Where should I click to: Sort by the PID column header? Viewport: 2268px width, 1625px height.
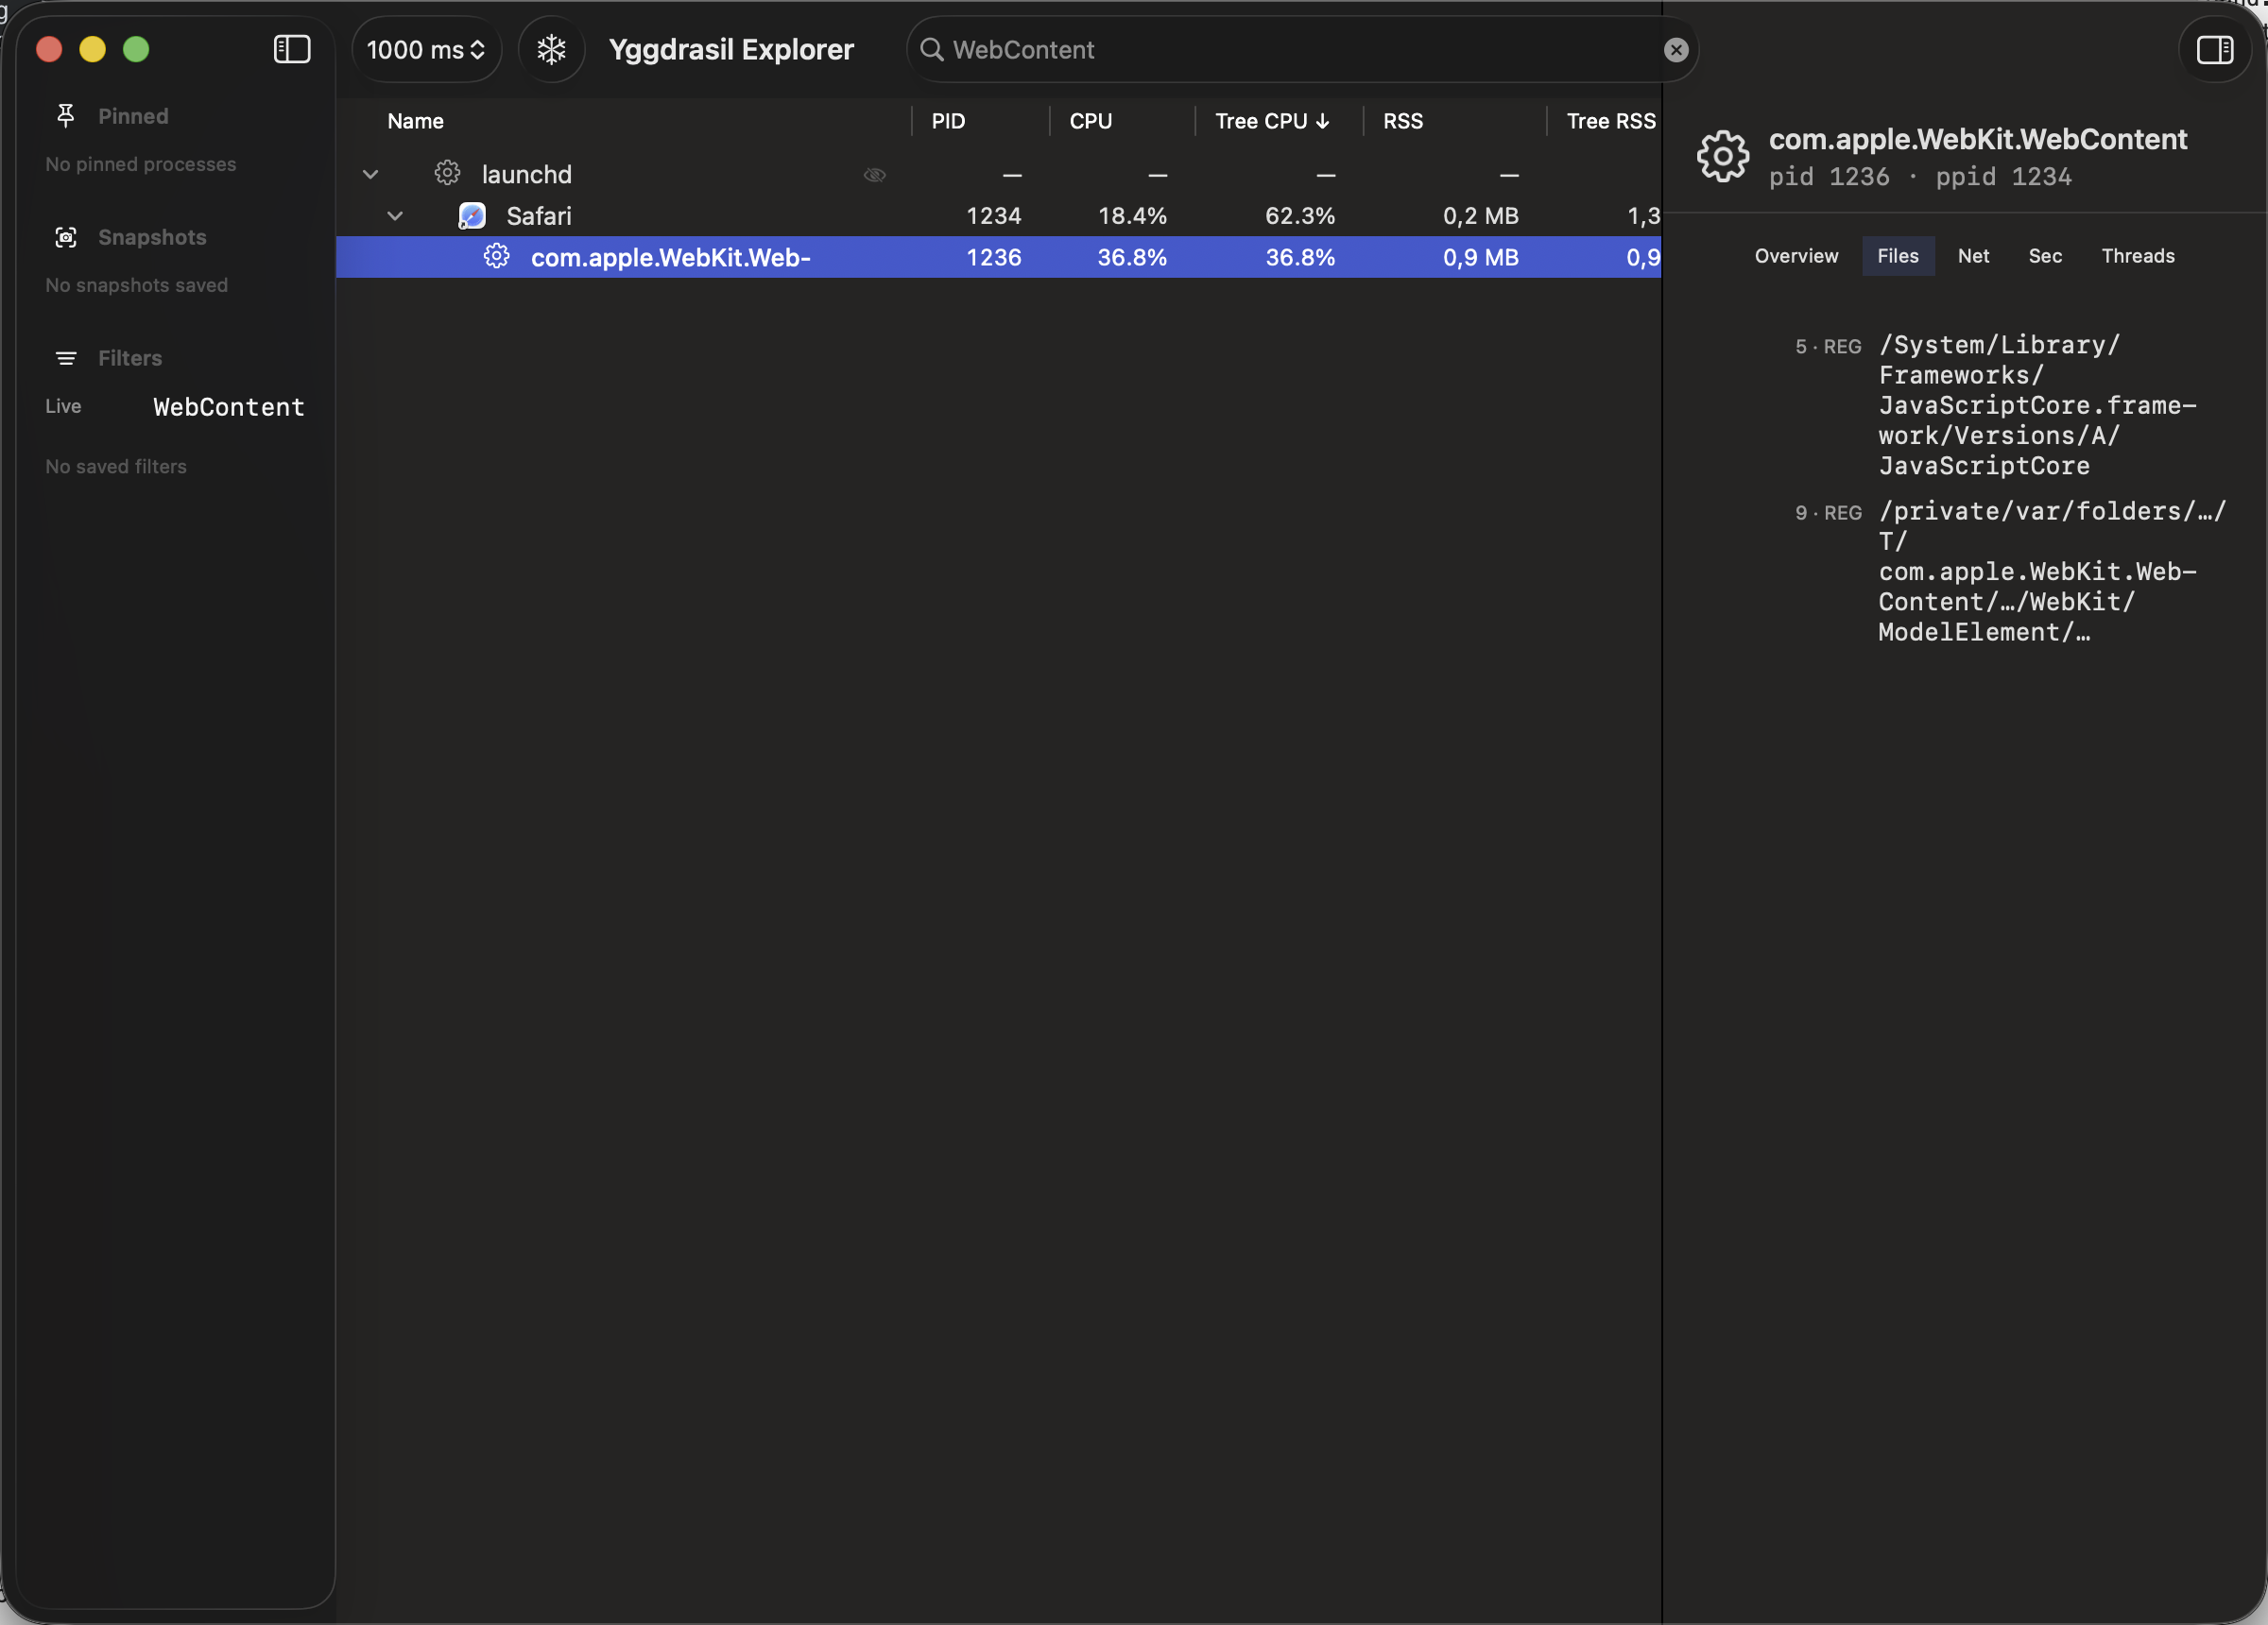tap(948, 121)
